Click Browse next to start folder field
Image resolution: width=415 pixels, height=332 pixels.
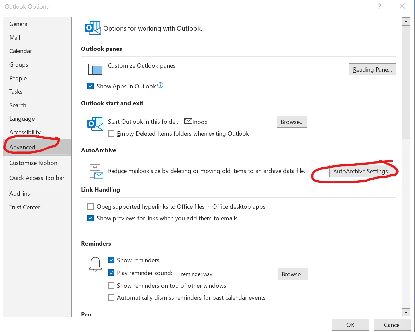[292, 122]
